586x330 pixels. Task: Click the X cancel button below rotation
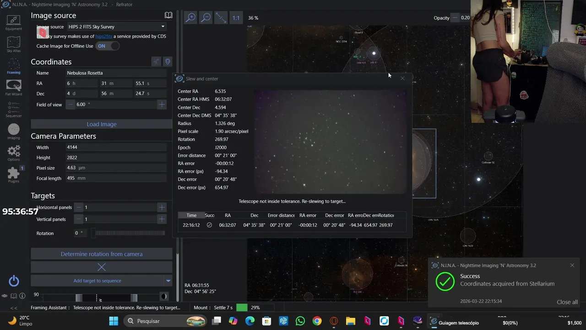[102, 267]
